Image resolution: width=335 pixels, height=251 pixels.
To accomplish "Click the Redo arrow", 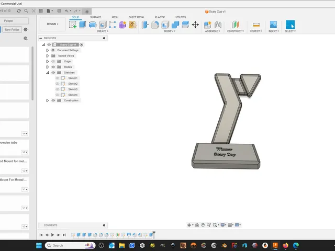I will pyautogui.click(x=75, y=11).
